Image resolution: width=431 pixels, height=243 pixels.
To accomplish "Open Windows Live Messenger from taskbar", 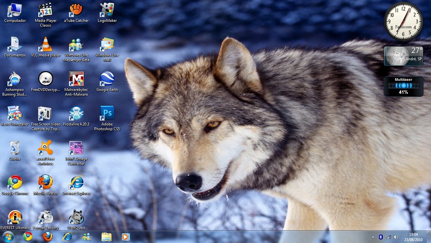I will coord(87,237).
